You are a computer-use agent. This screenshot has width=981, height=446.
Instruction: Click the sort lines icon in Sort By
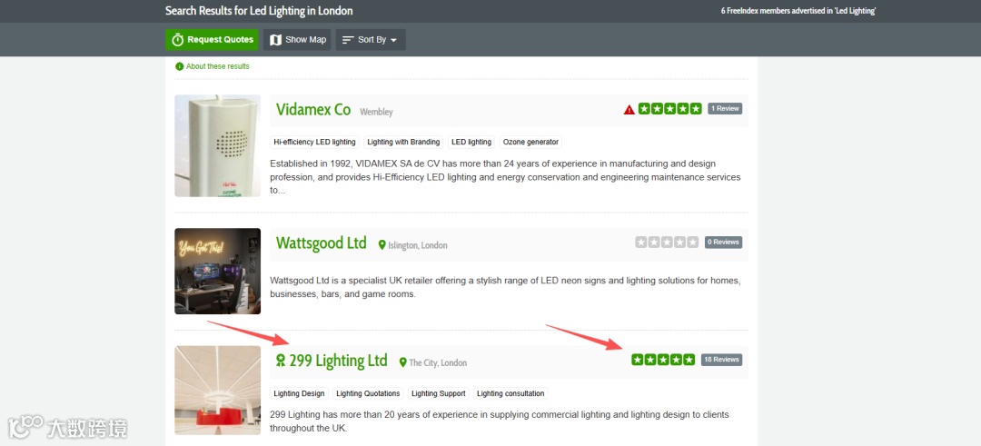(x=348, y=39)
